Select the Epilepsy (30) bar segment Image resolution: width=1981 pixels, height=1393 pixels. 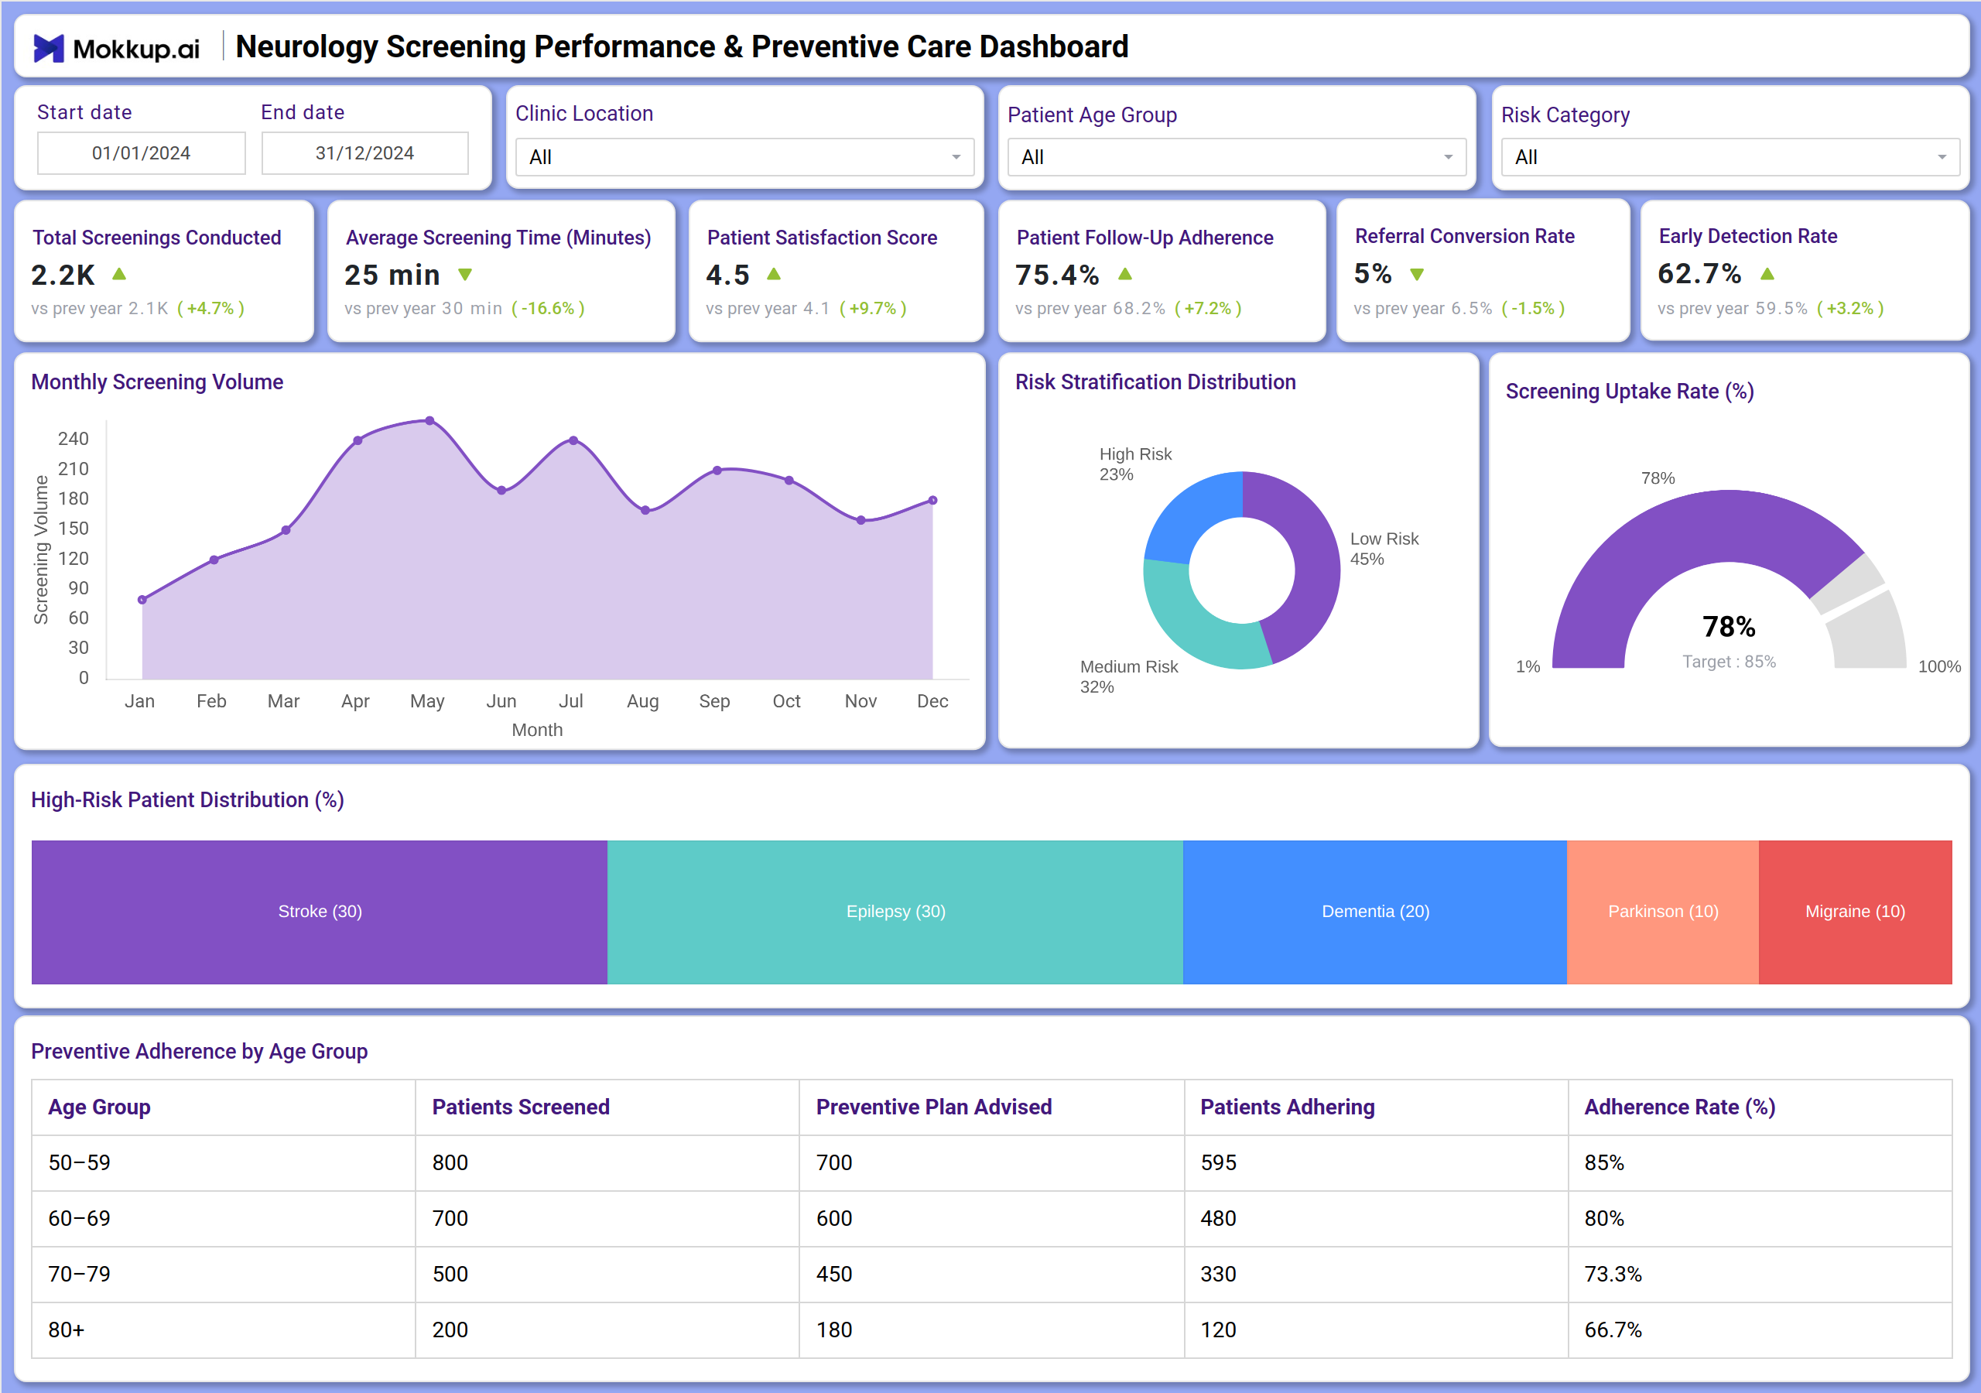[x=895, y=912]
